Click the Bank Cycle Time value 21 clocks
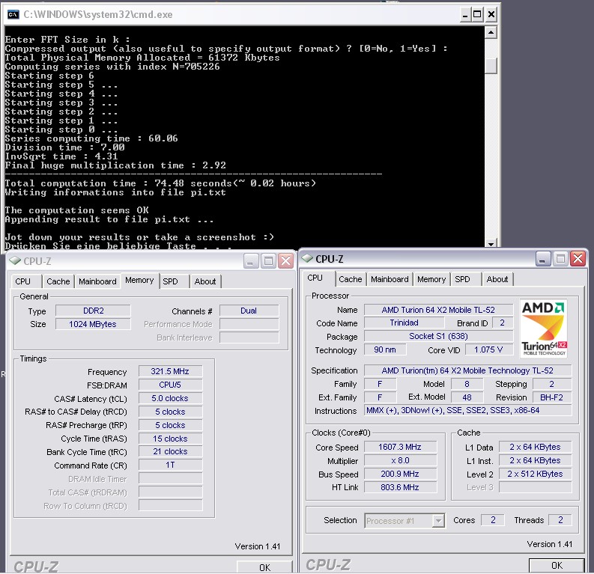The width and height of the screenshot is (594, 574). 171,451
